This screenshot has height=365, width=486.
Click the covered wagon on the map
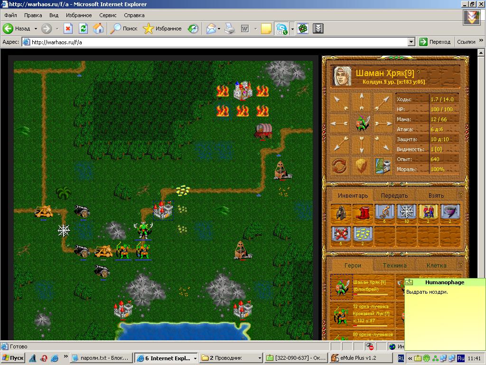point(263,131)
